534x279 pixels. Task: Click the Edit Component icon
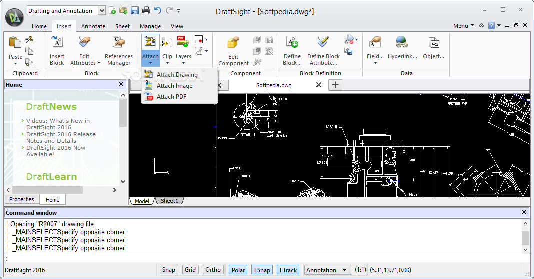coord(233,43)
